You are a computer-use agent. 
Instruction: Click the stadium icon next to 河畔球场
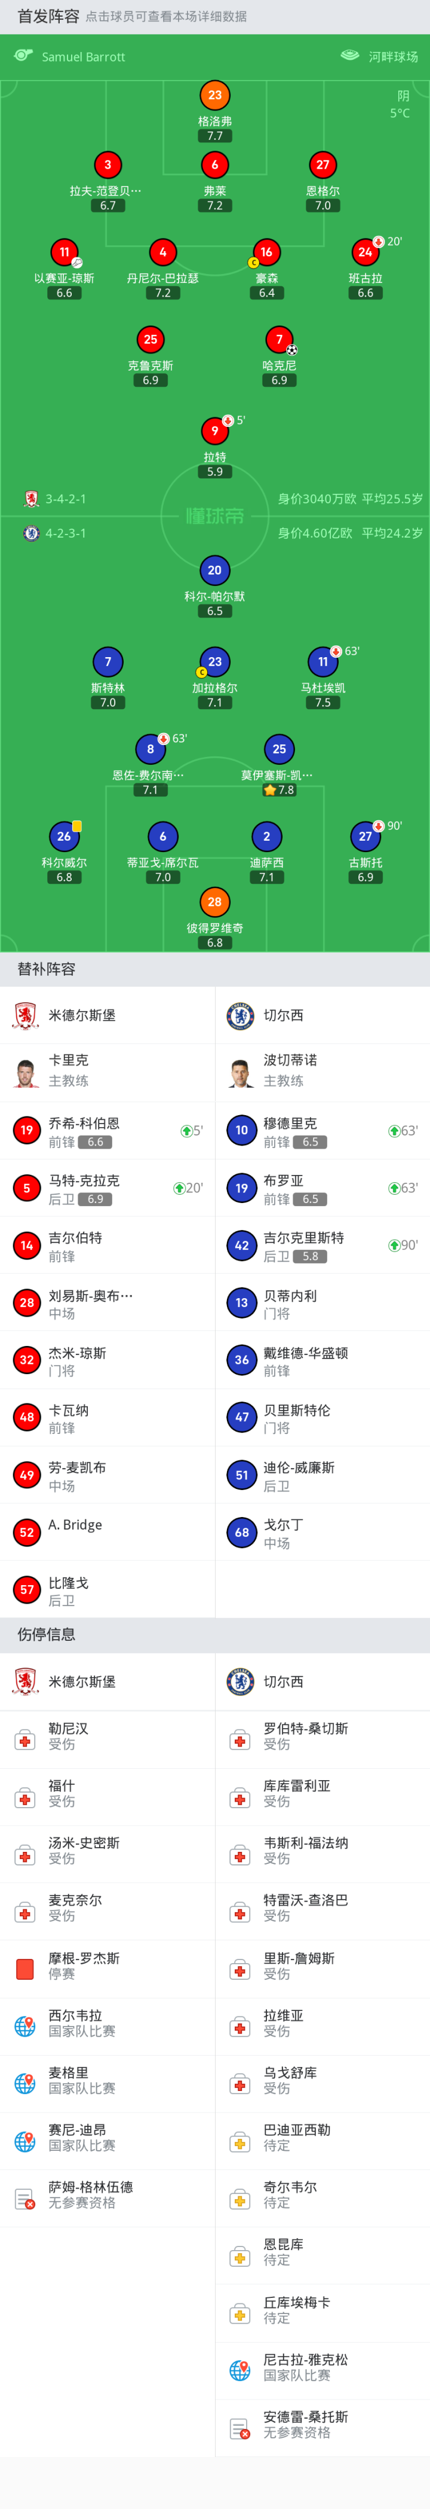point(349,56)
